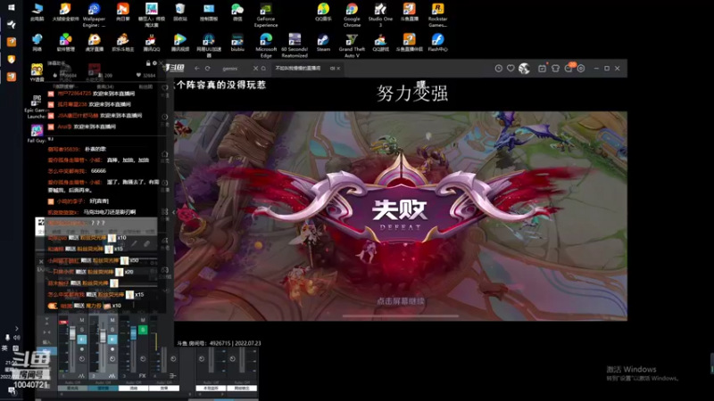
Task: Switch to the gemini tab in Douyu
Action: click(x=230, y=69)
